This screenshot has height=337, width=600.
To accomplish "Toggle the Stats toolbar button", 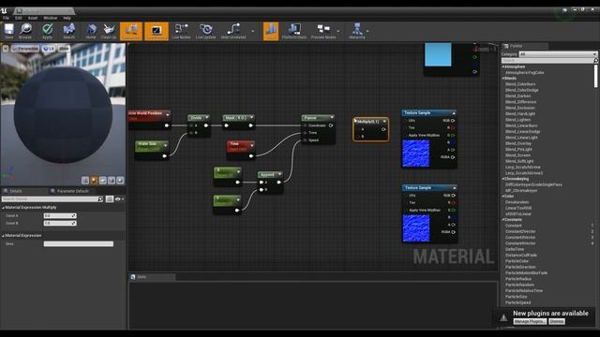I will click(x=271, y=31).
